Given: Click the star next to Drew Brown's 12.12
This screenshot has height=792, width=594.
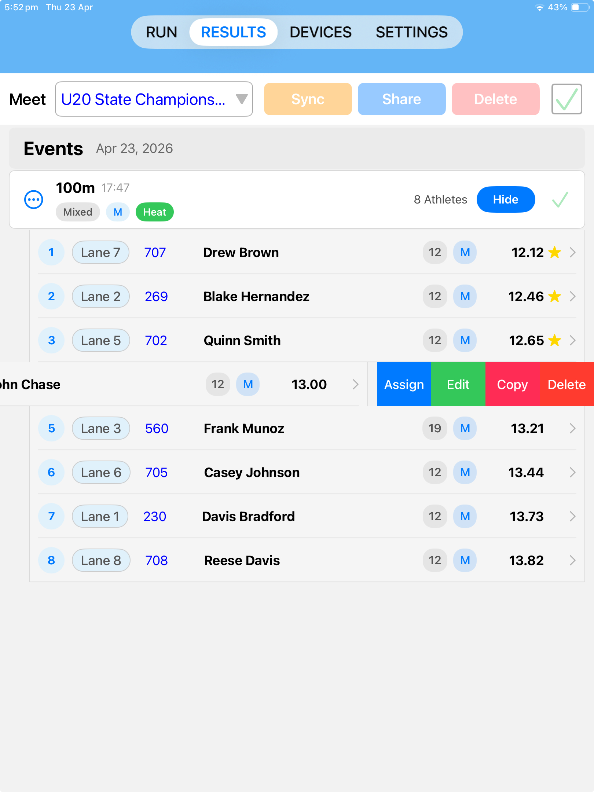Looking at the screenshot, I should click(x=555, y=252).
